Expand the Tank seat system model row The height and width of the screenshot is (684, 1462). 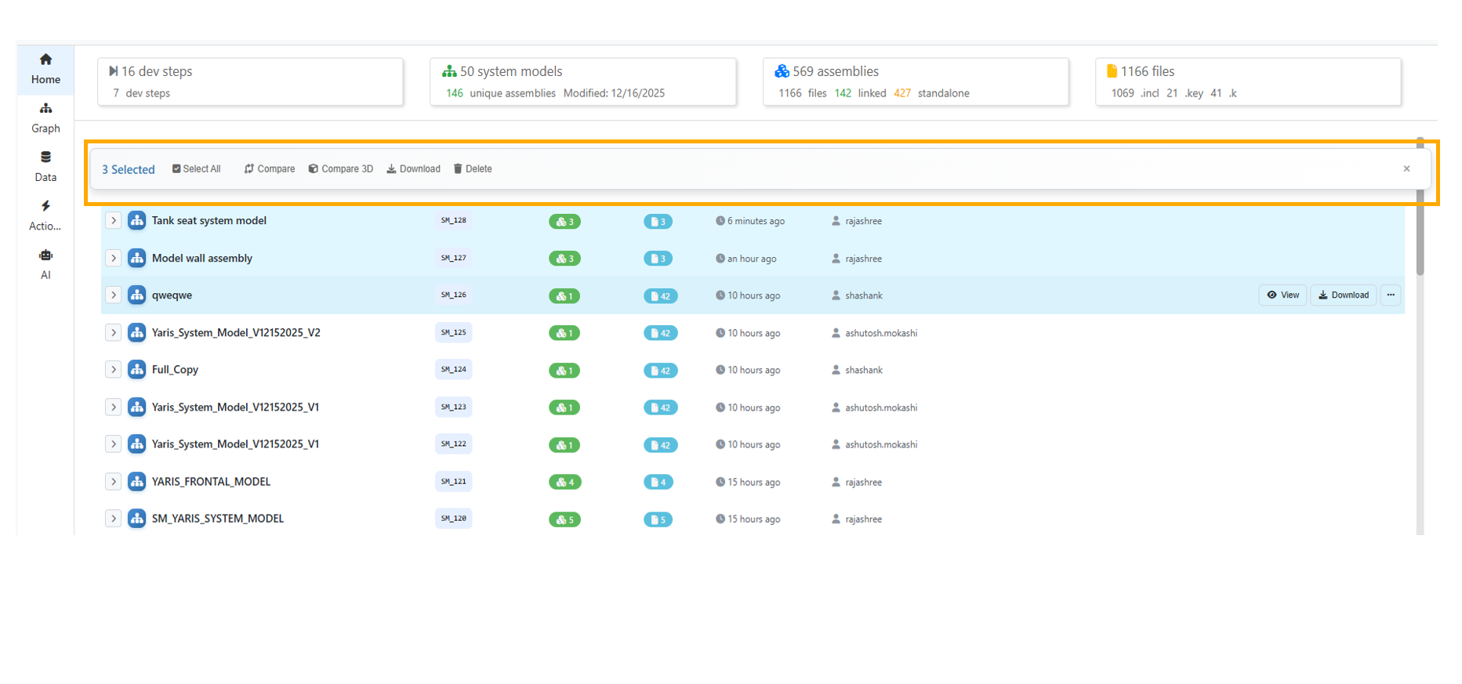(114, 221)
